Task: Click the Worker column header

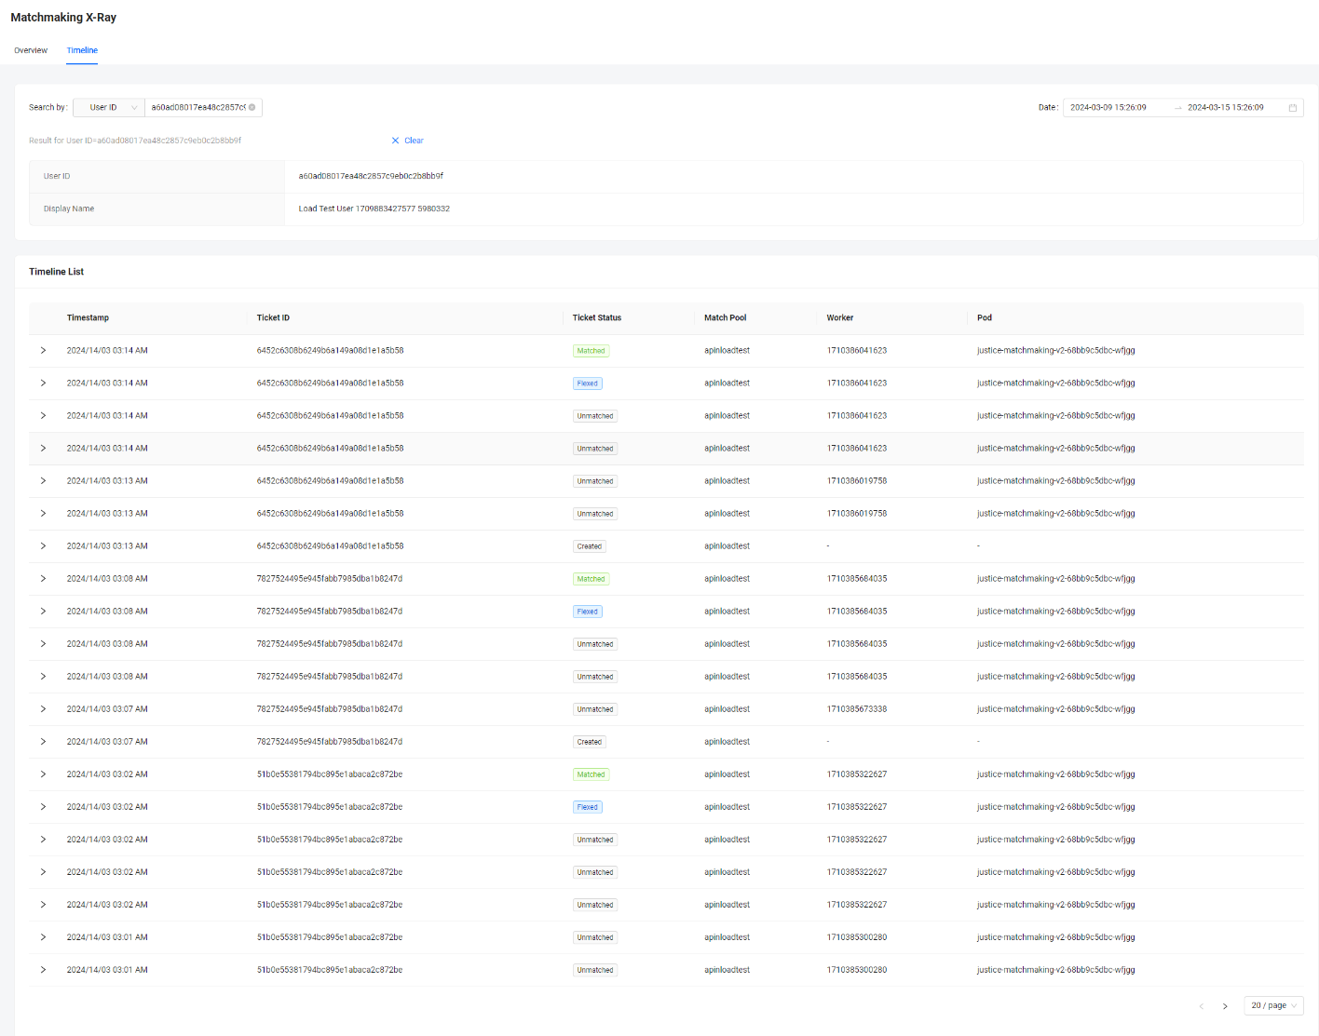Action: (x=840, y=318)
